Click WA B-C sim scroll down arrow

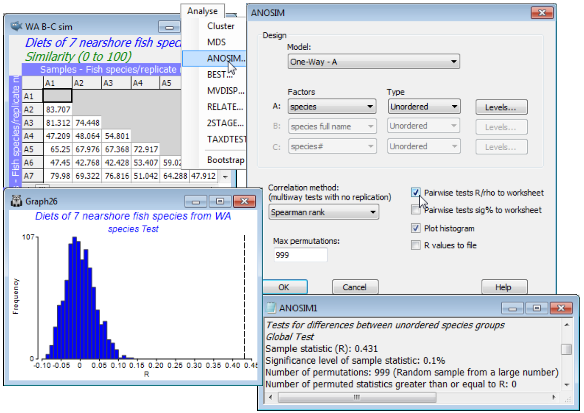(x=225, y=177)
